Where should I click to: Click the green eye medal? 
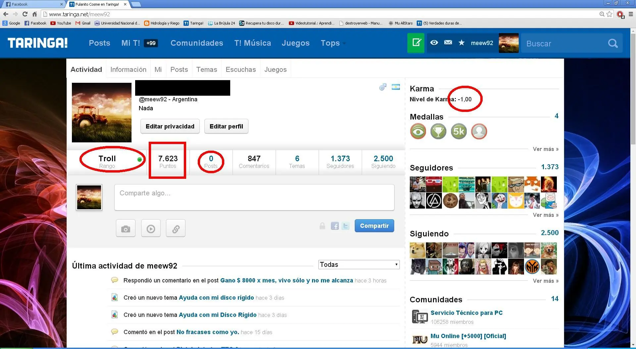coord(418,131)
